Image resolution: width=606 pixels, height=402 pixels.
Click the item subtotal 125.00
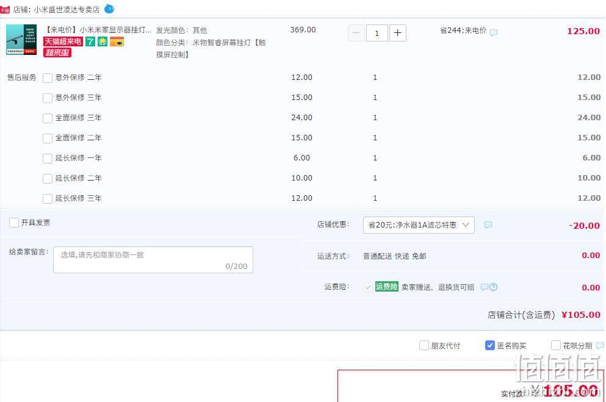(583, 31)
